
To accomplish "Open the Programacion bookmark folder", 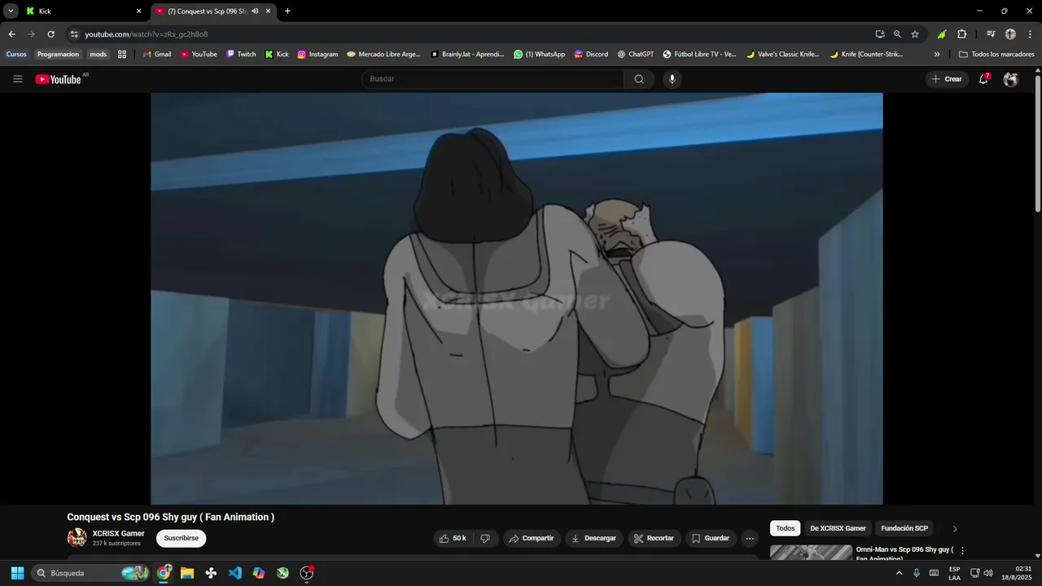I will [x=58, y=55].
